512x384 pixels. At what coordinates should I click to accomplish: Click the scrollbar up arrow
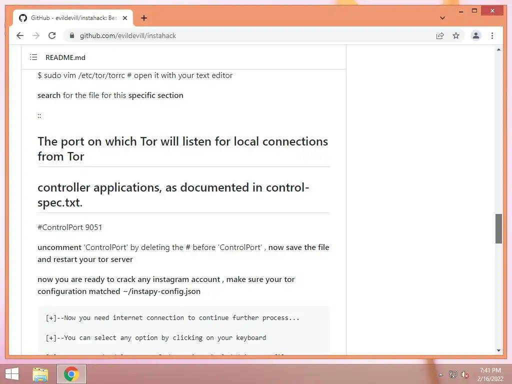coord(498,49)
